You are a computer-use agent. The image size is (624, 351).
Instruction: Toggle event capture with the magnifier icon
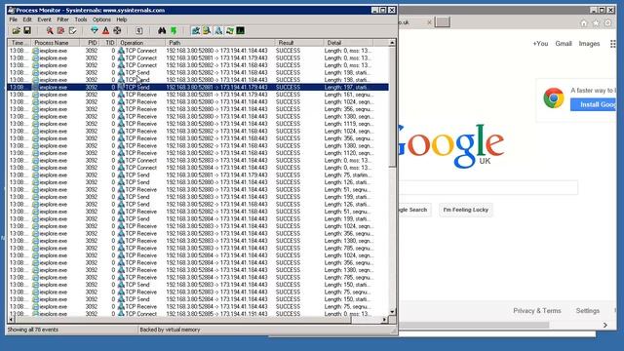pyautogui.click(x=50, y=30)
